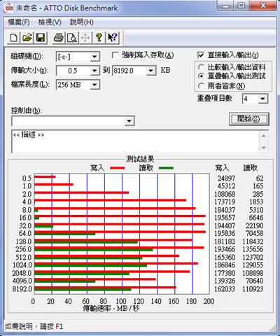Expand the 控制由 controller dropdown
This screenshot has width=280, height=336.
(129, 121)
